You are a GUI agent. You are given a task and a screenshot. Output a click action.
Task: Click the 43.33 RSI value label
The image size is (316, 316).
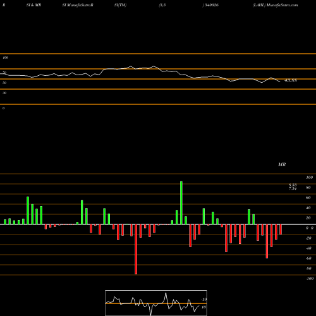pyautogui.click(x=291, y=80)
